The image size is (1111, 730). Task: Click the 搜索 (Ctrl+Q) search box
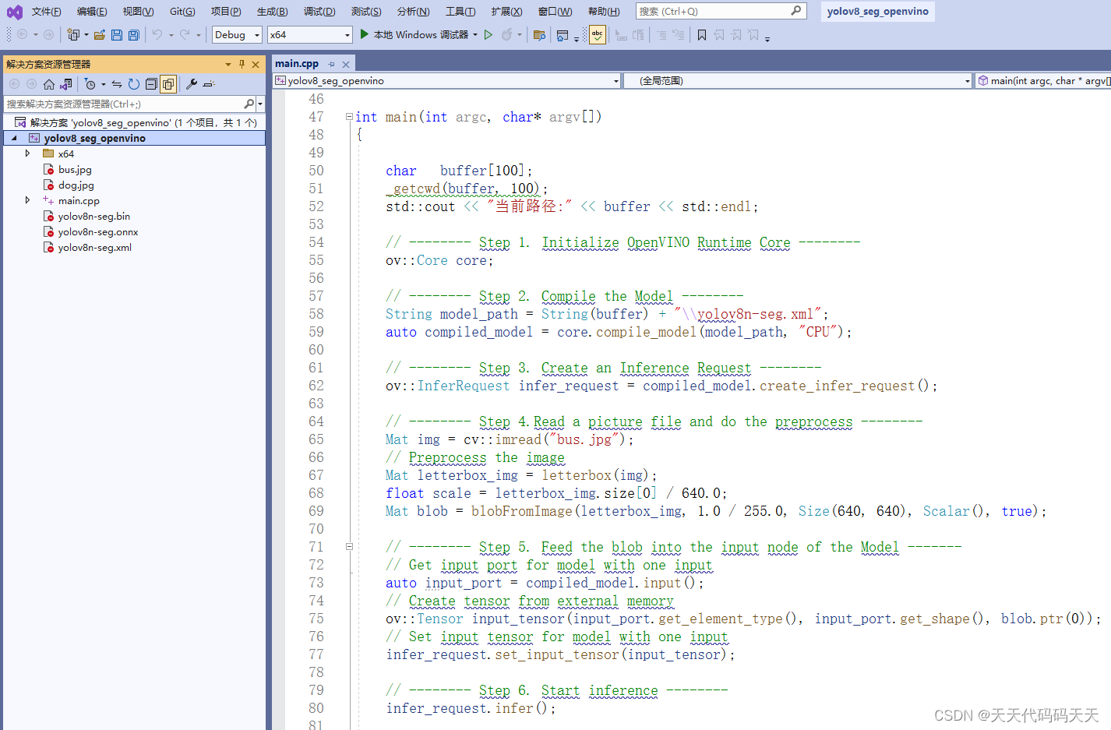pyautogui.click(x=721, y=11)
